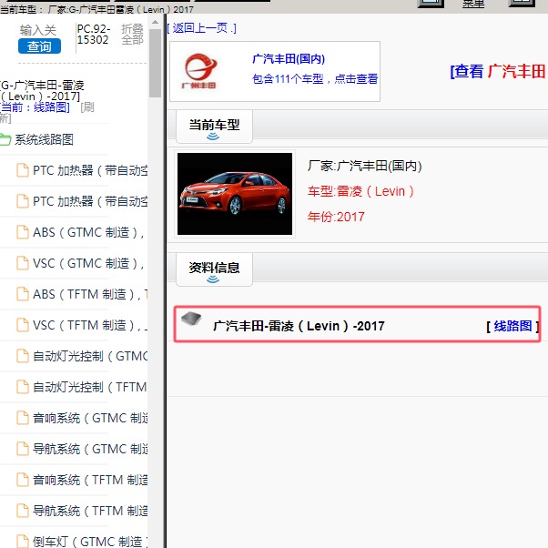Click the gray book icon beside 广汽丰田-雷凌
The image size is (548, 548).
click(191, 319)
